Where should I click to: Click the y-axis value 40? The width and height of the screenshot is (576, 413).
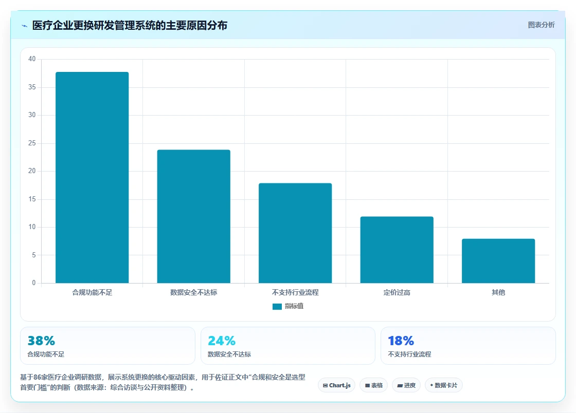click(x=32, y=59)
